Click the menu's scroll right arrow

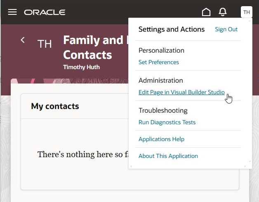(x=245, y=166)
